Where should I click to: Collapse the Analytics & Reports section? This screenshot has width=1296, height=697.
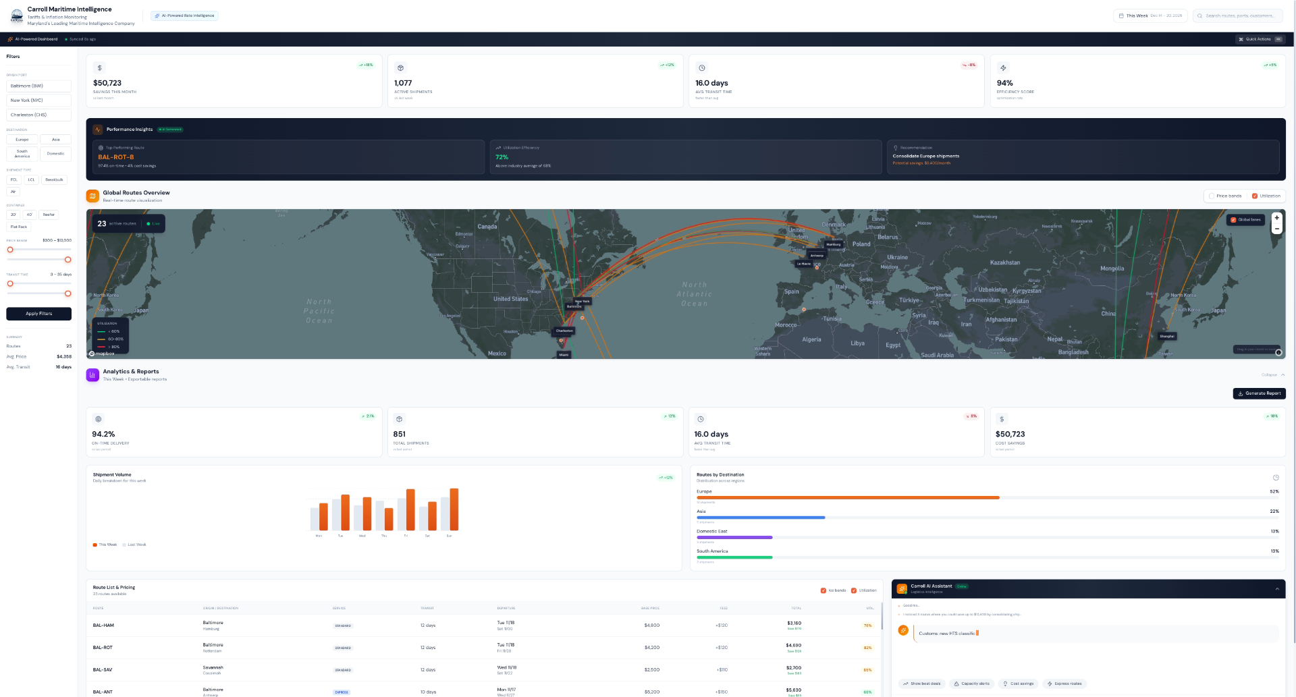pyautogui.click(x=1271, y=374)
